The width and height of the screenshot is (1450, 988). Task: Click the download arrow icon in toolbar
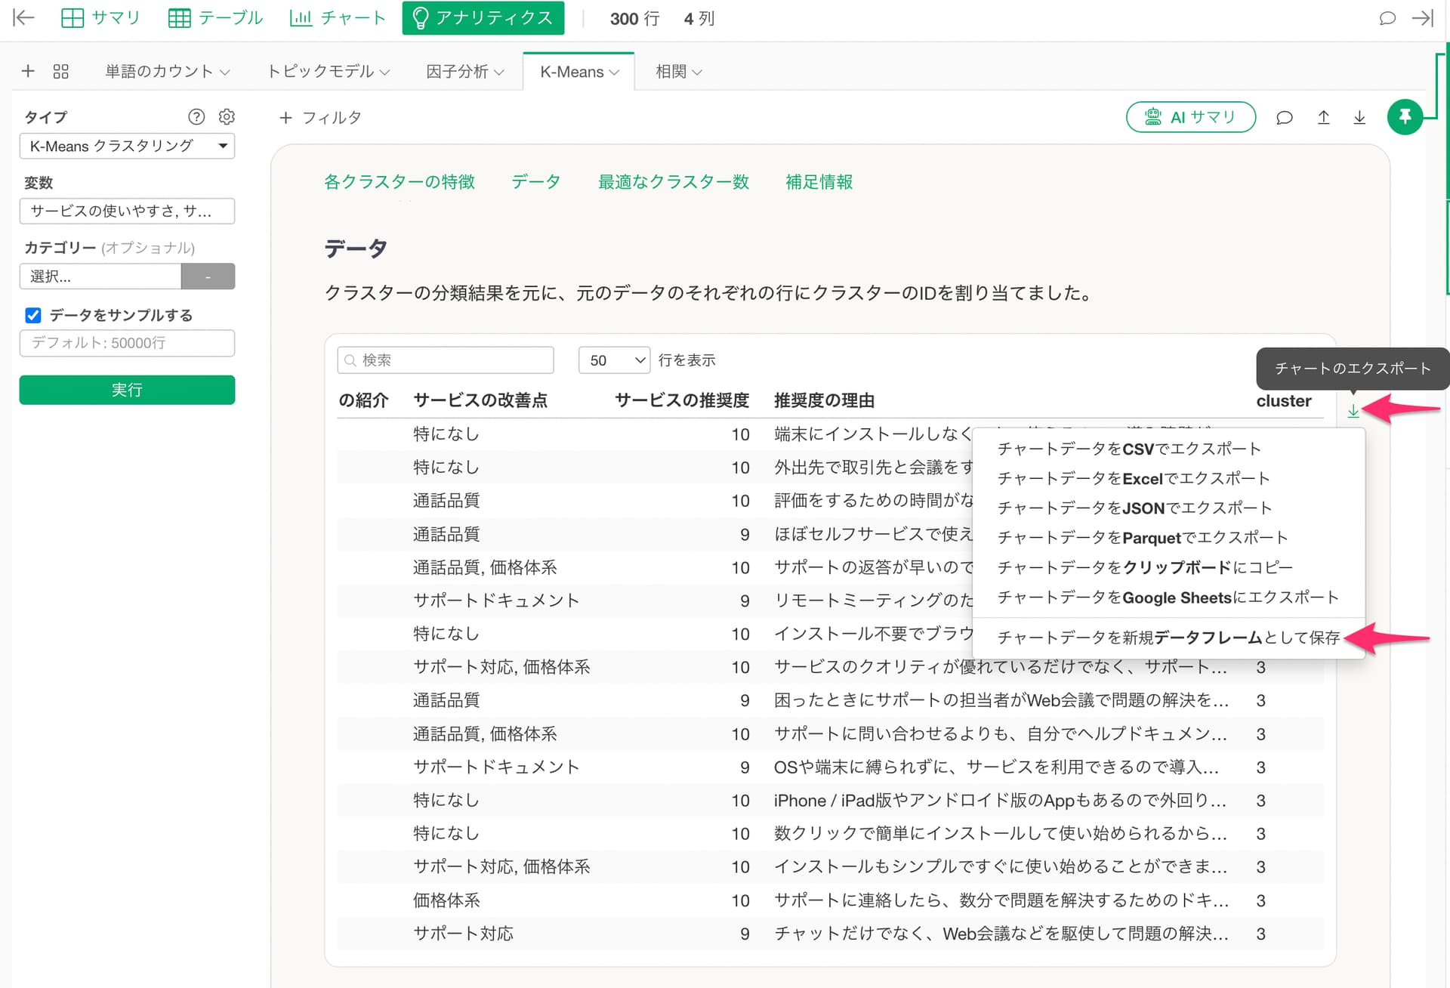point(1359,118)
